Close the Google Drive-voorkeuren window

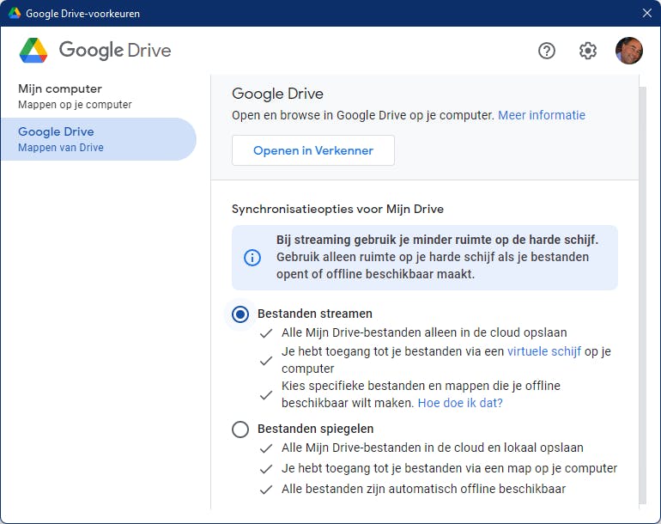[x=646, y=13]
